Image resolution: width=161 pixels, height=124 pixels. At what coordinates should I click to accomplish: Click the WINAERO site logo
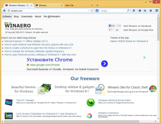18,25
